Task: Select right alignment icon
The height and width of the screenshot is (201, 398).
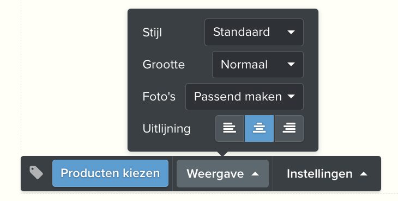Action: pyautogui.click(x=289, y=128)
